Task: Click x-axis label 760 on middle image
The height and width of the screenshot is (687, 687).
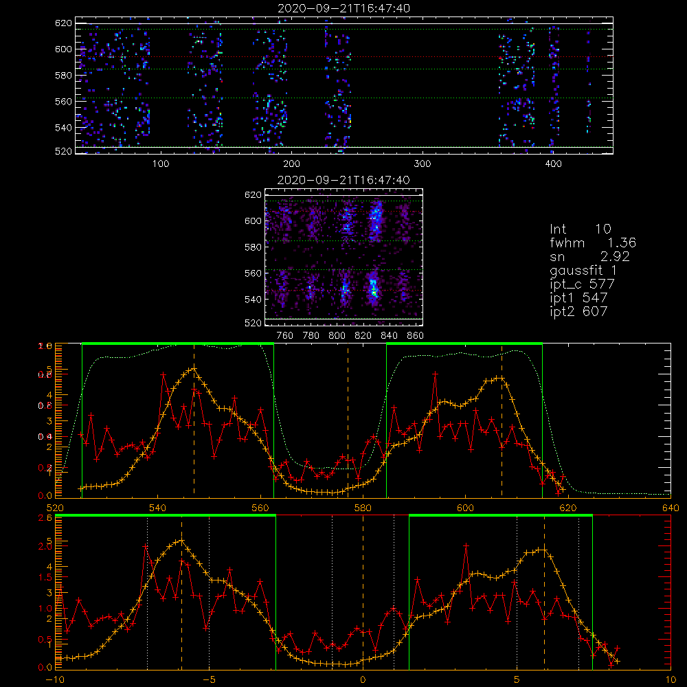Action: (x=285, y=336)
